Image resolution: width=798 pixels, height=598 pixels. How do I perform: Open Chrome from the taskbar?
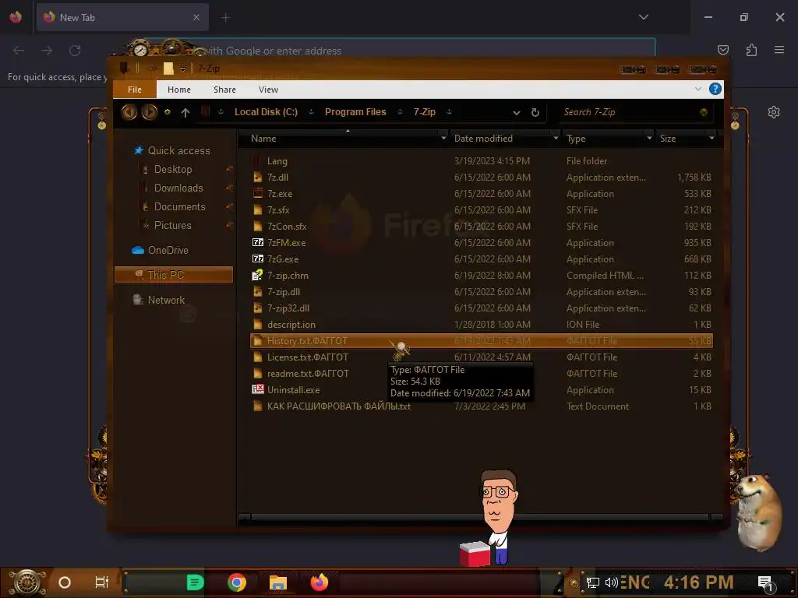pyautogui.click(x=237, y=582)
